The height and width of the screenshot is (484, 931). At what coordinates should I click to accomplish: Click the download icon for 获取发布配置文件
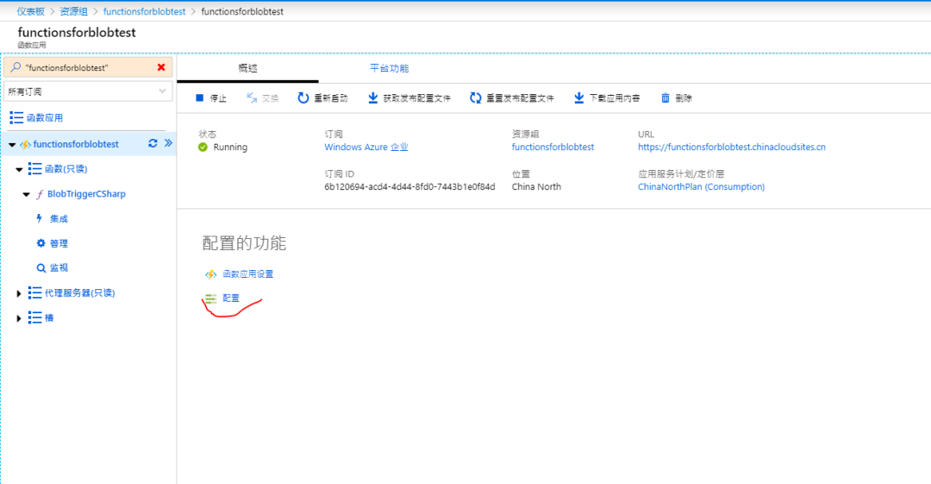click(x=373, y=98)
